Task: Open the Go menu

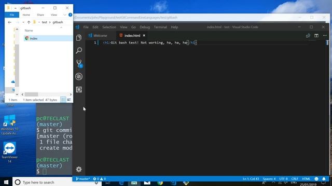Action: [x=133, y=27]
